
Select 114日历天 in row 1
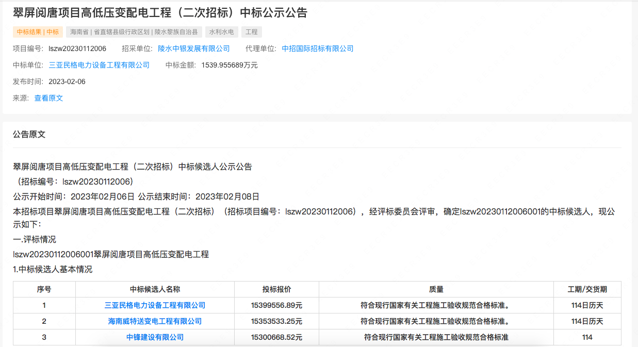[x=587, y=305]
